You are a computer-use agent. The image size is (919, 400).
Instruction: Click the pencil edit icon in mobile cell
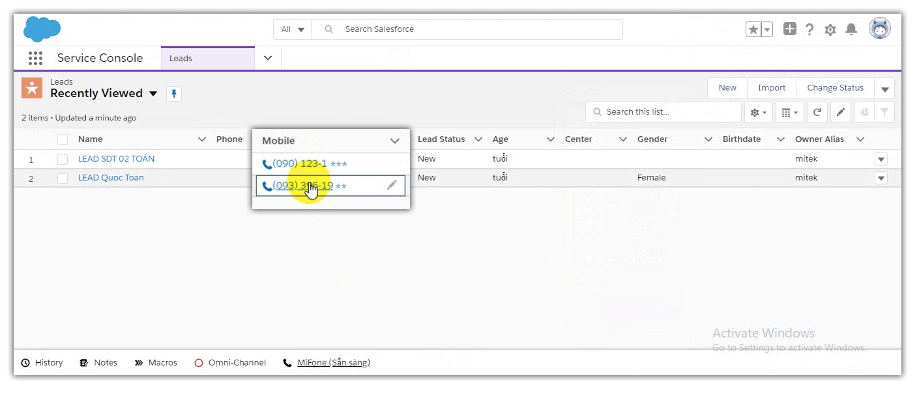pos(392,185)
